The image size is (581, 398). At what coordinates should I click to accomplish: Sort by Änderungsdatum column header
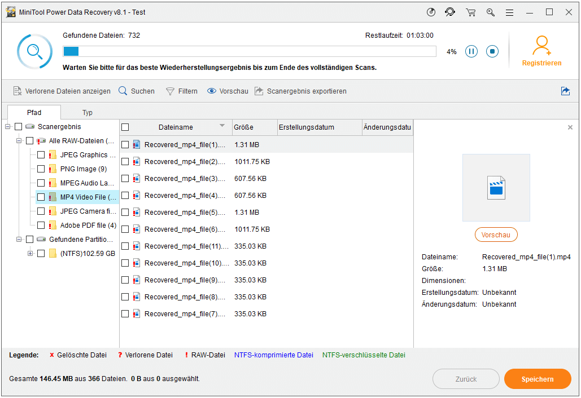[387, 127]
